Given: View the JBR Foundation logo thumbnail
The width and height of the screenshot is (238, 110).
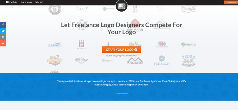Looking at the screenshot, I should [162, 45].
